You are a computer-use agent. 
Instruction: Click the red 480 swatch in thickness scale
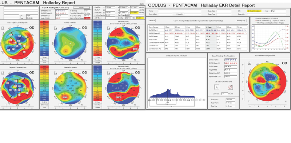tap(44, 22)
